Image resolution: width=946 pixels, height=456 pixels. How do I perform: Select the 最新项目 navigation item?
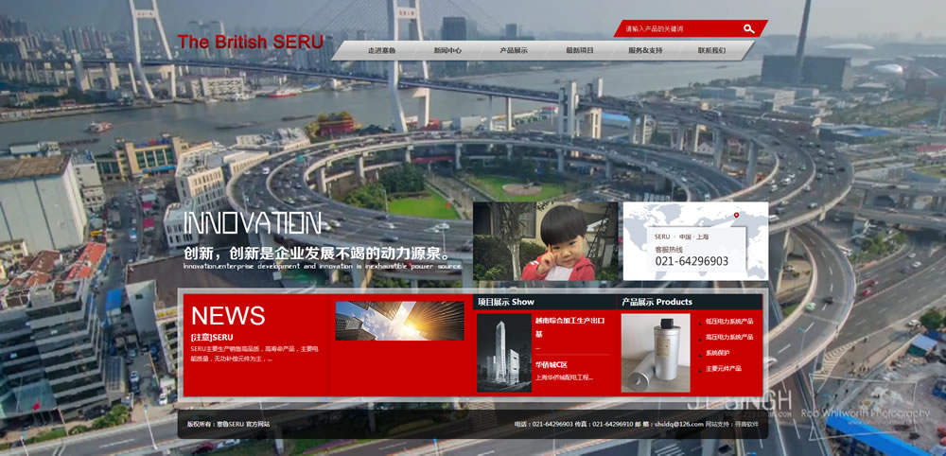[x=580, y=51]
